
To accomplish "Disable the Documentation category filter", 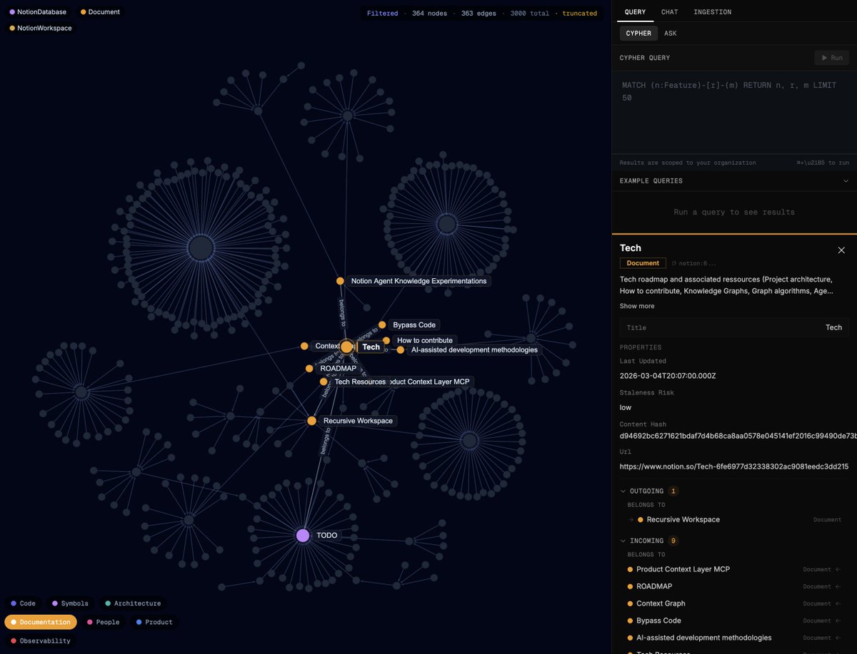I will point(41,622).
